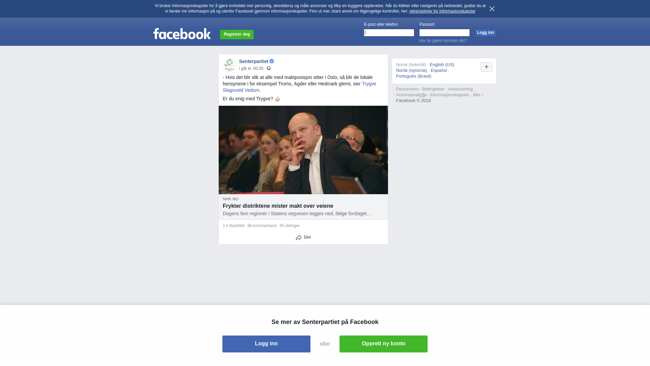Click the blue verified badge next to Senterpartiet
650x366 pixels.
click(x=272, y=61)
